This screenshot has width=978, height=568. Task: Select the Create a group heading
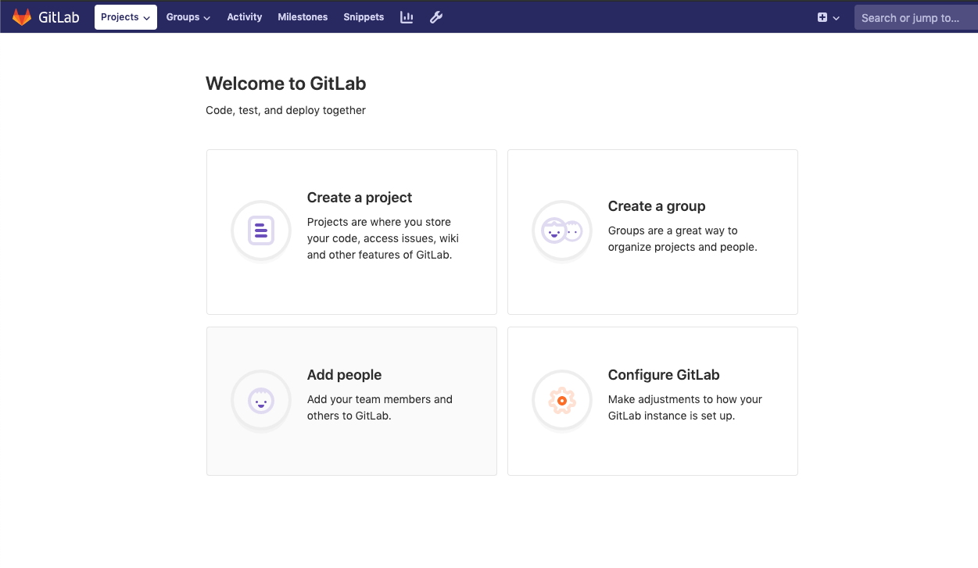click(657, 206)
